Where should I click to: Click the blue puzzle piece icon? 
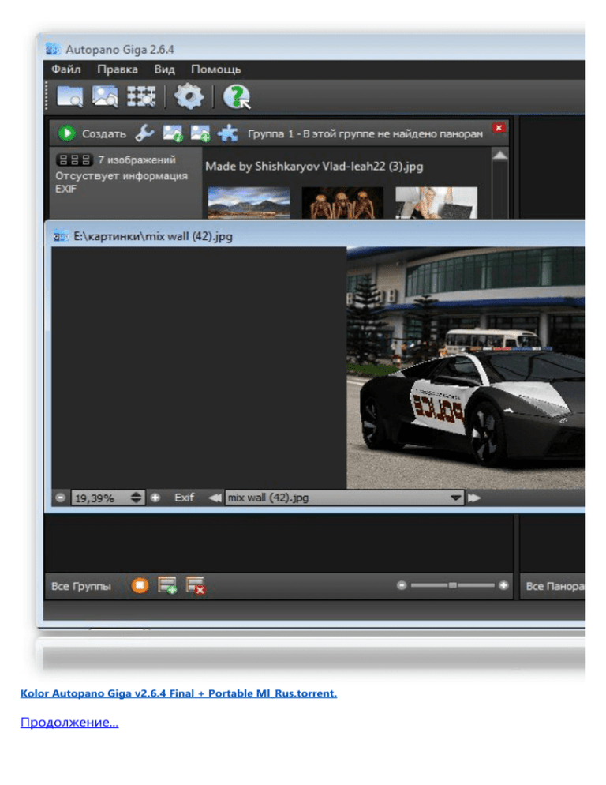[x=227, y=133]
